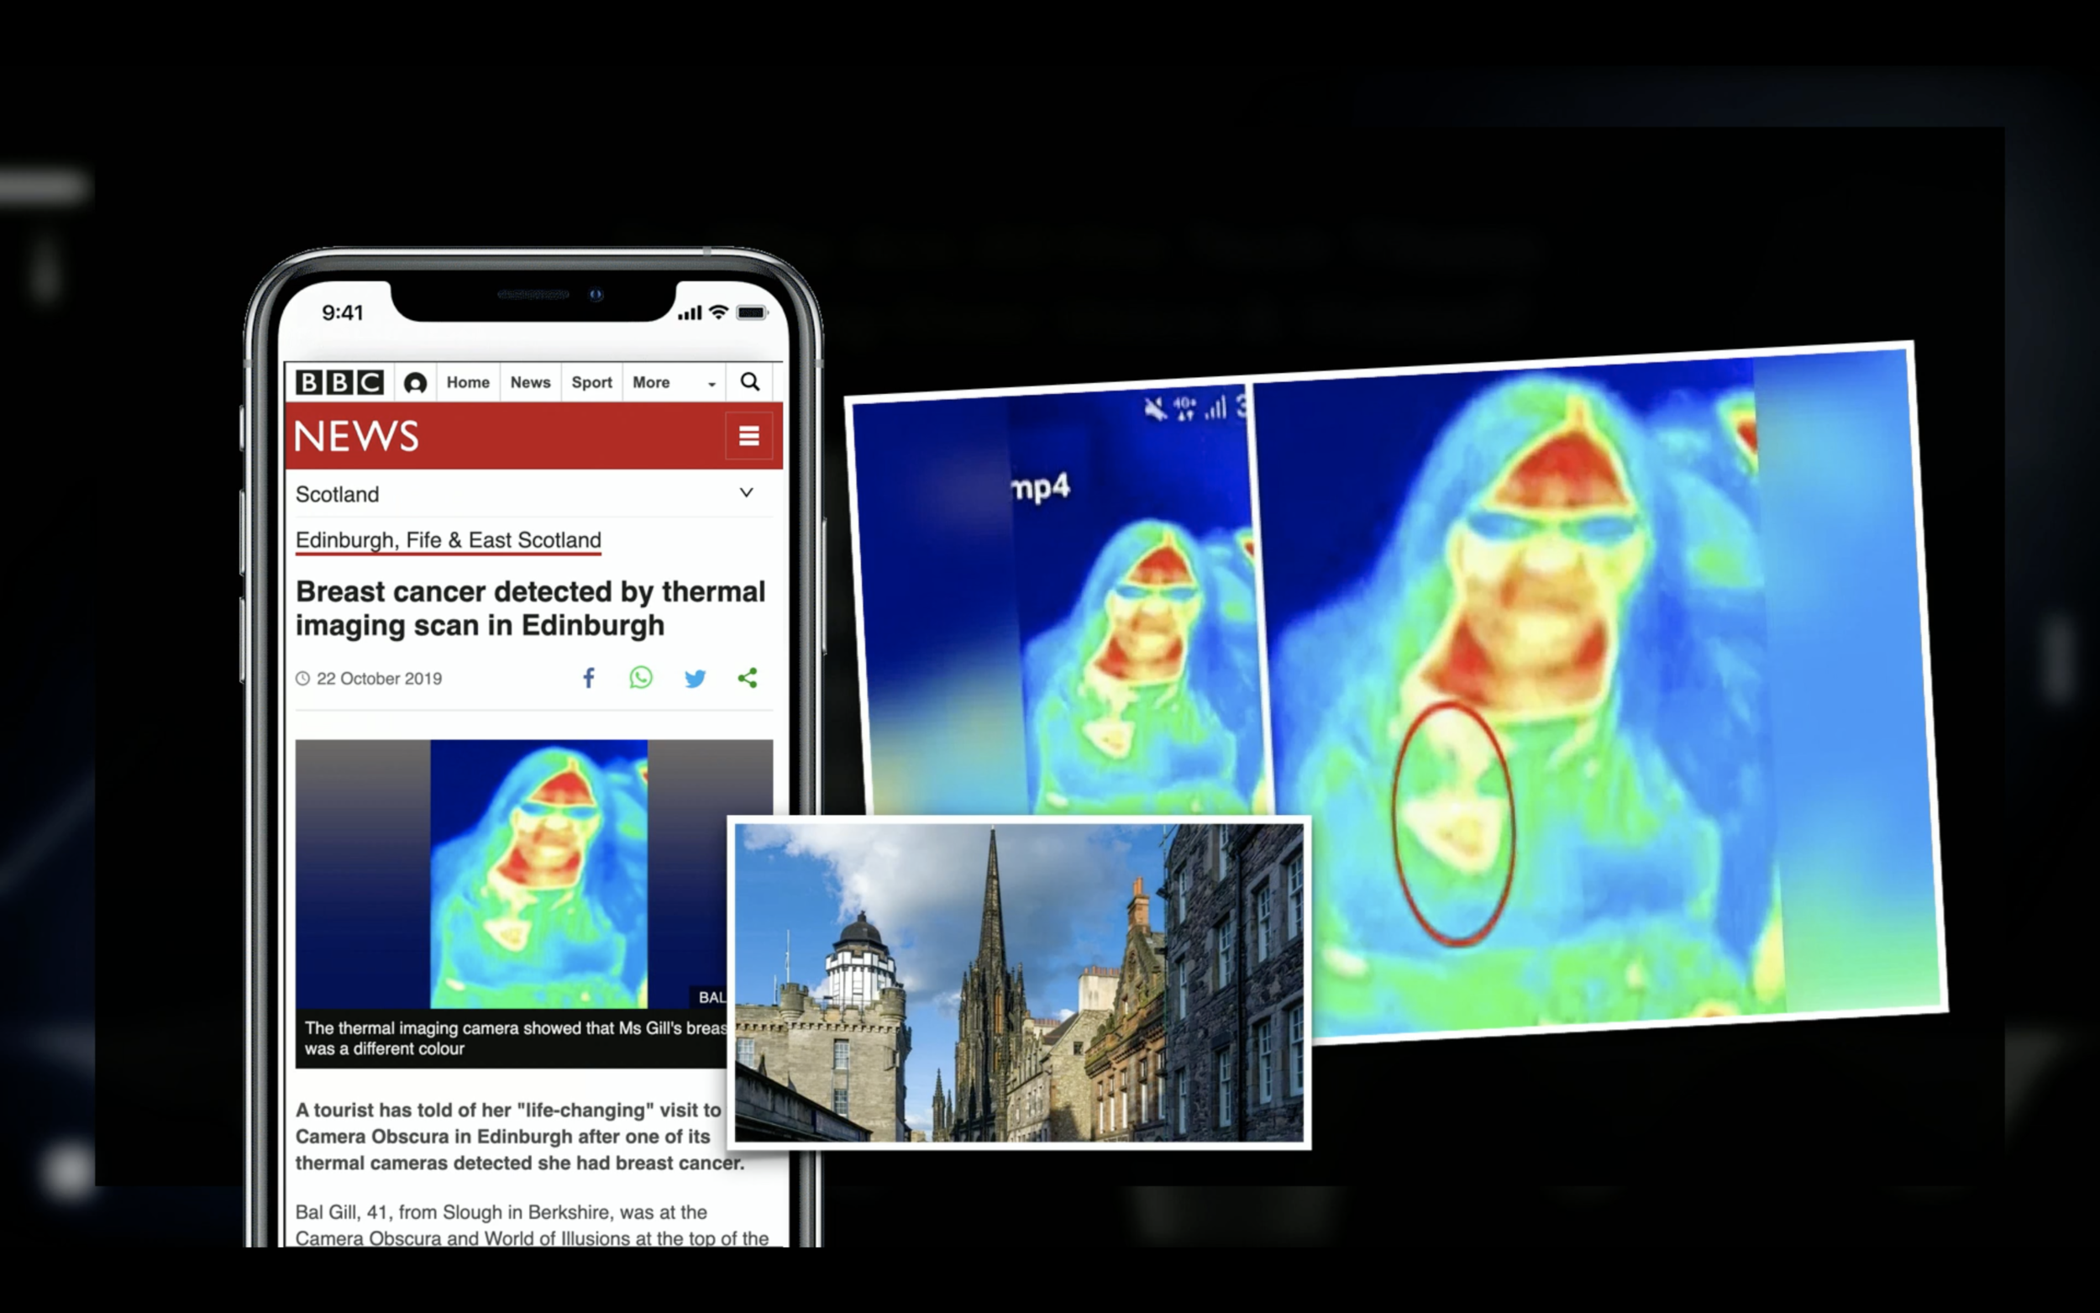This screenshot has height=1313, width=2100.
Task: Click the phone's battery status icon
Action: [752, 312]
